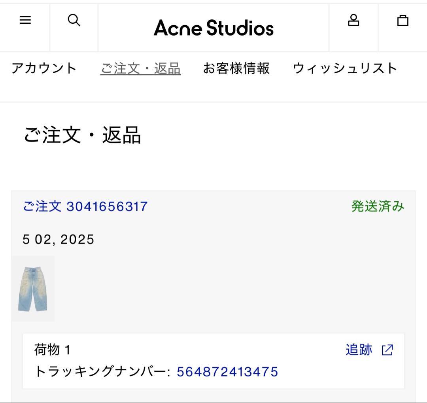Switch to the お客様情報 tab

coord(236,68)
